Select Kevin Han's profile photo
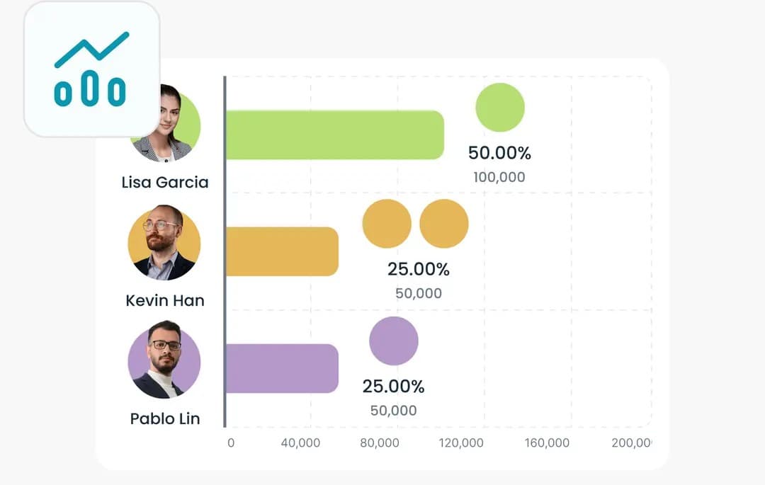 164,243
